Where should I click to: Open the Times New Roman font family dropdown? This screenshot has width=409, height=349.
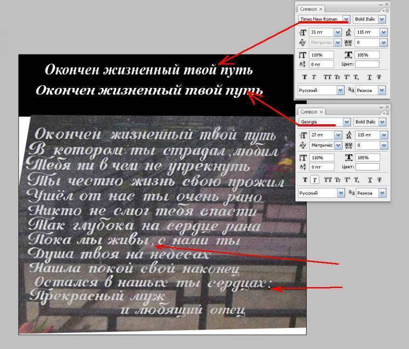pos(346,19)
